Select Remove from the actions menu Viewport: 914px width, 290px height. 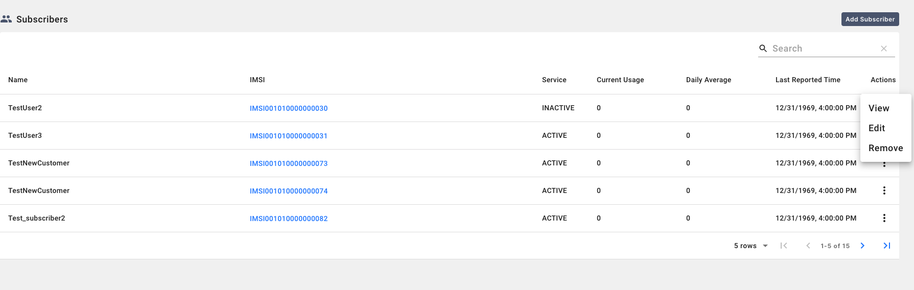point(885,148)
